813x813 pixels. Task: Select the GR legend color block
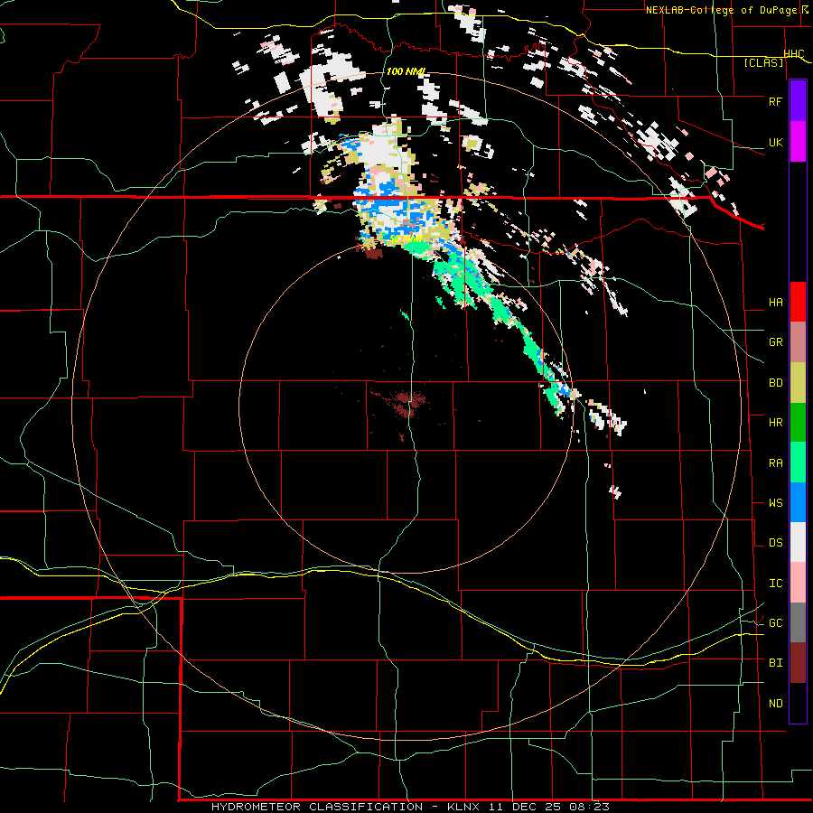coord(798,342)
